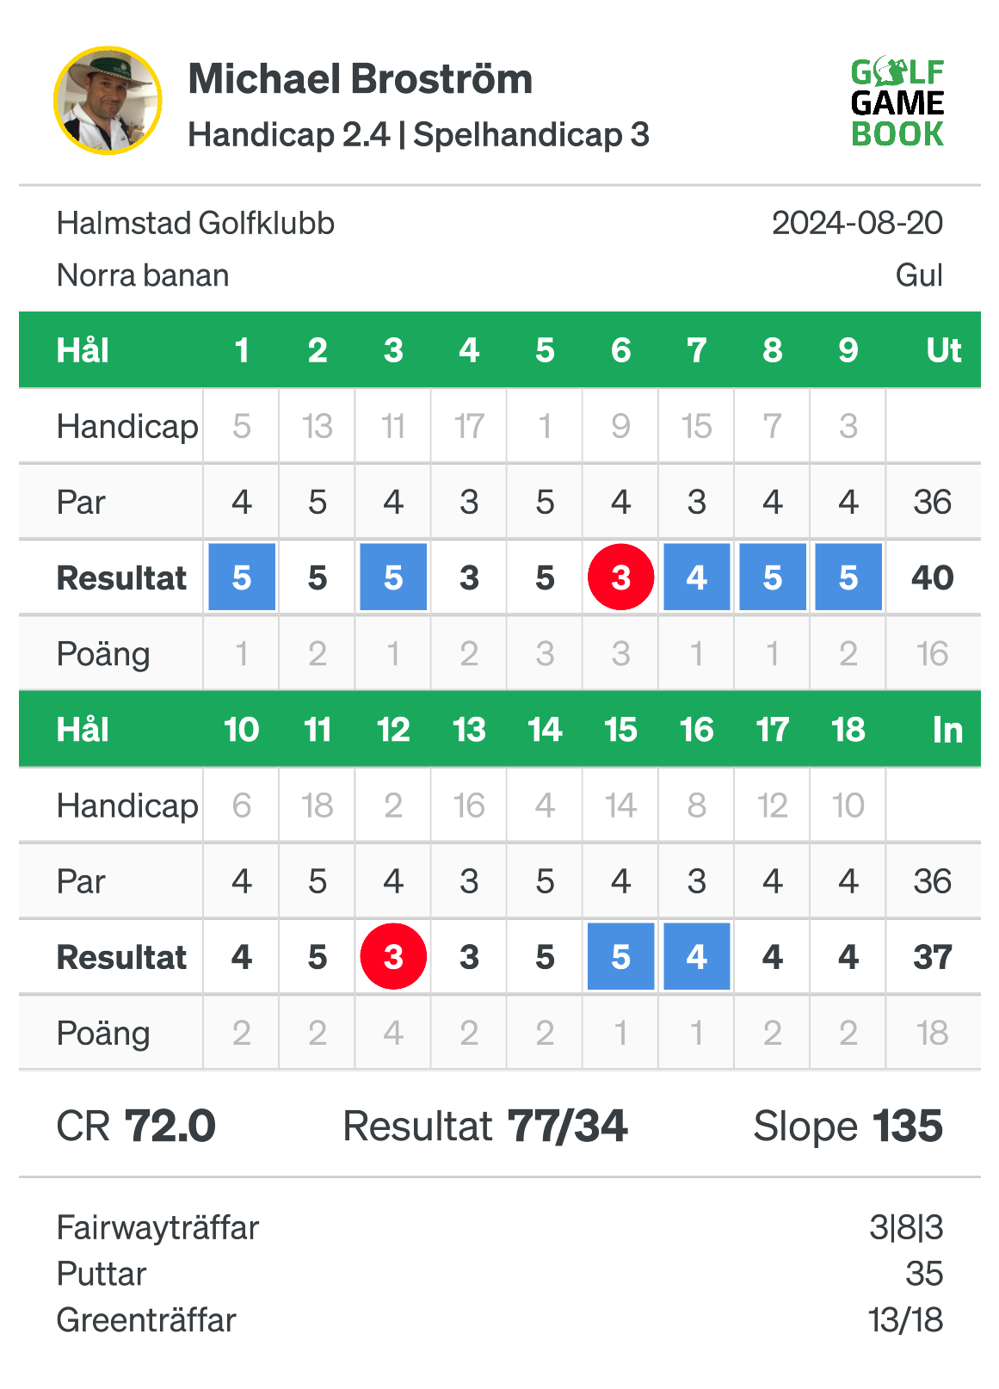Click the blue bogey square on hole 1

tap(242, 577)
